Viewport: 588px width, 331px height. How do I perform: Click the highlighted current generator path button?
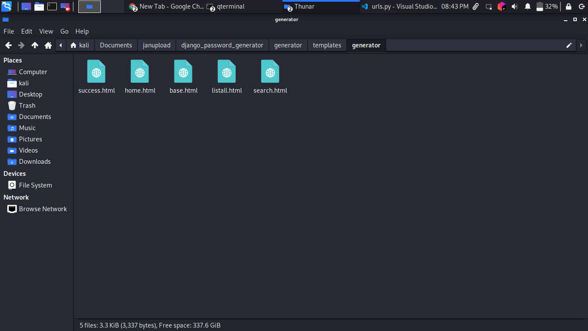point(366,45)
